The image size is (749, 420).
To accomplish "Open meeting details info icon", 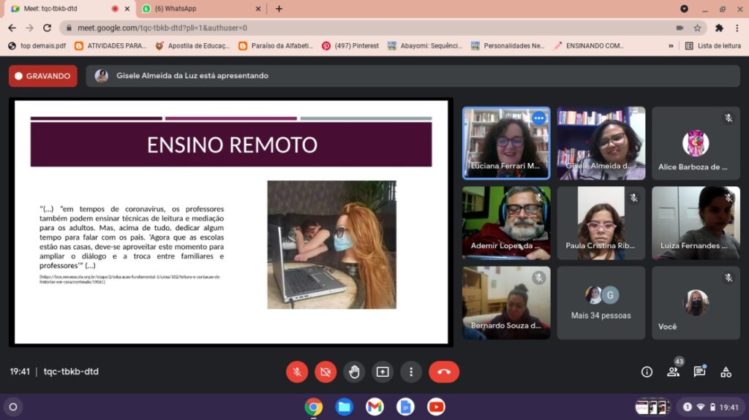I will click(x=647, y=372).
